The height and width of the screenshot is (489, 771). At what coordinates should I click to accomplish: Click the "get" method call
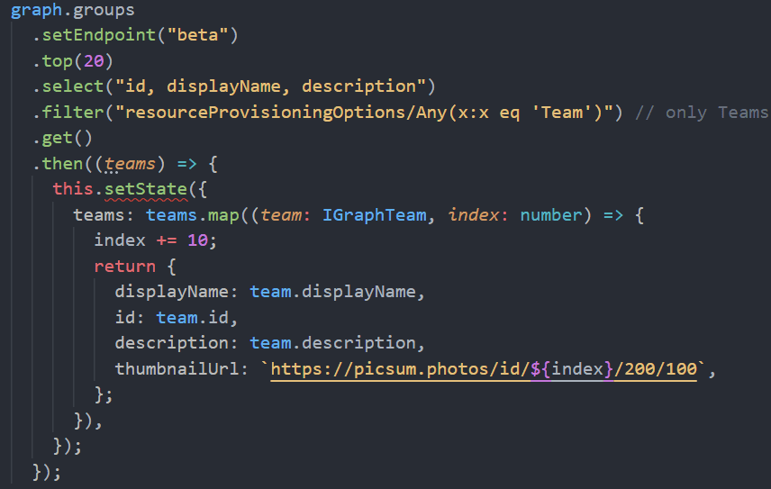tap(57, 138)
